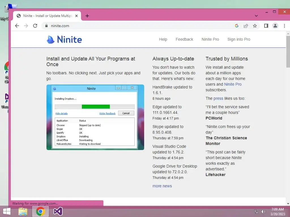Close the Ninite browser tab

[x=76, y=16]
